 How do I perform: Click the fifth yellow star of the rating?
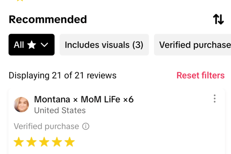(69, 142)
